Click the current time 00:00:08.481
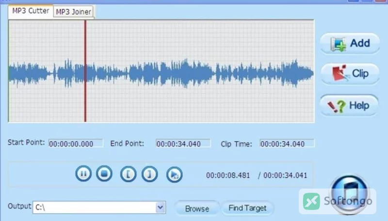This screenshot has width=388, height=221. [228, 175]
